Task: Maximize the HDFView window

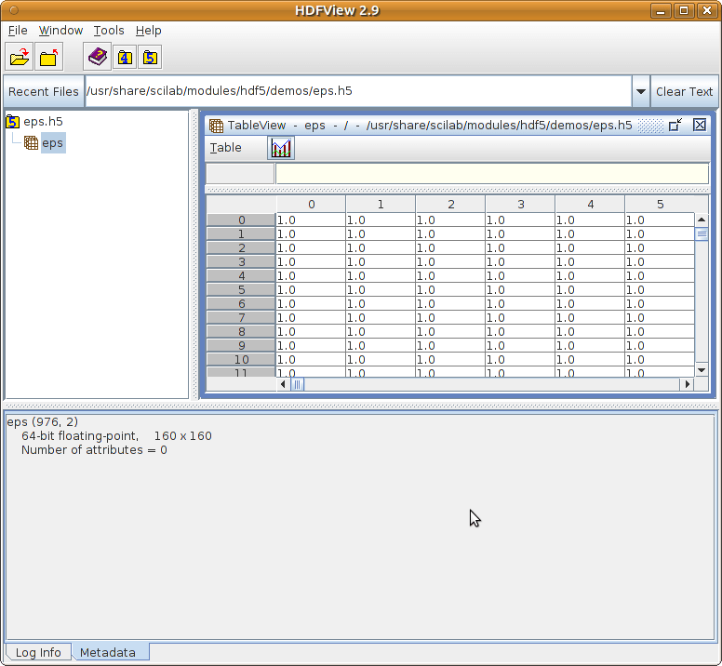Action: coord(684,10)
